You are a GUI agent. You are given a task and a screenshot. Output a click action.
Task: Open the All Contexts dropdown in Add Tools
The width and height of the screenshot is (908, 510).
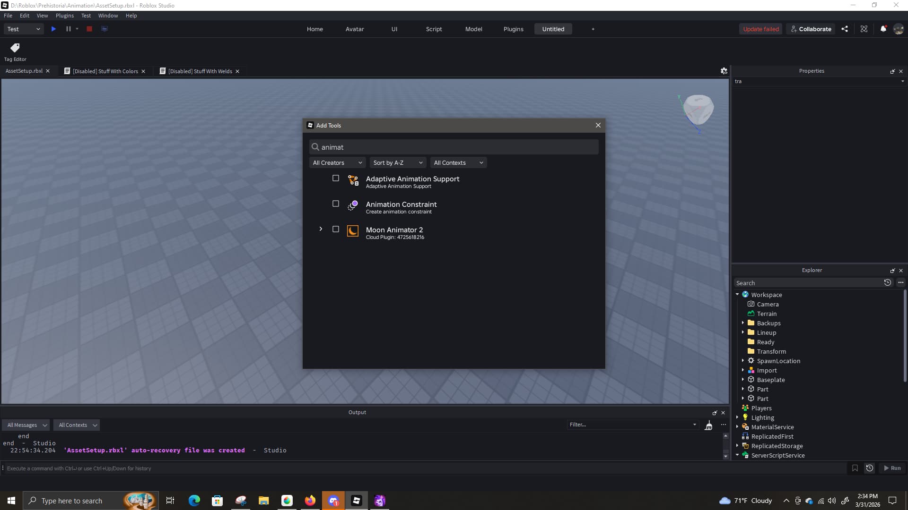[x=458, y=162]
